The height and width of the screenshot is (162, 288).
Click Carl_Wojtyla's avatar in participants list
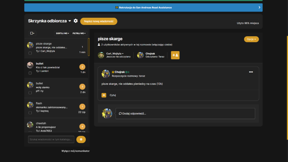click(101, 55)
